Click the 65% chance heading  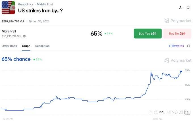(16, 59)
